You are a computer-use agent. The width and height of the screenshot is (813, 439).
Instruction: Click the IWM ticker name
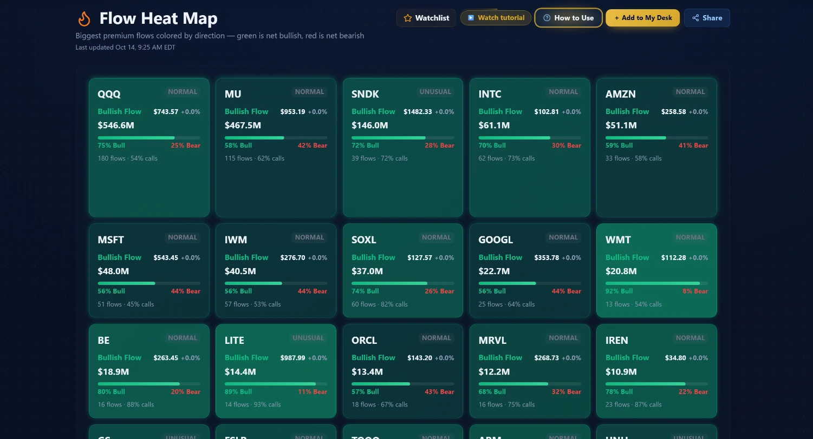tap(236, 240)
